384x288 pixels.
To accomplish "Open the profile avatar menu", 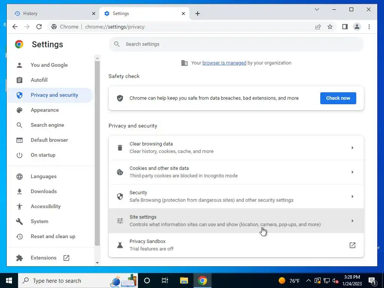I will point(357,27).
